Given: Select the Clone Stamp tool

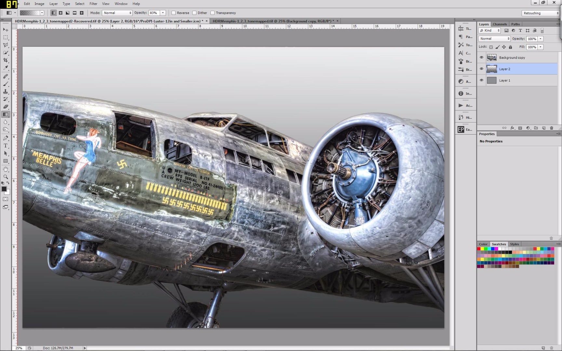Looking at the screenshot, I should click(x=6, y=92).
